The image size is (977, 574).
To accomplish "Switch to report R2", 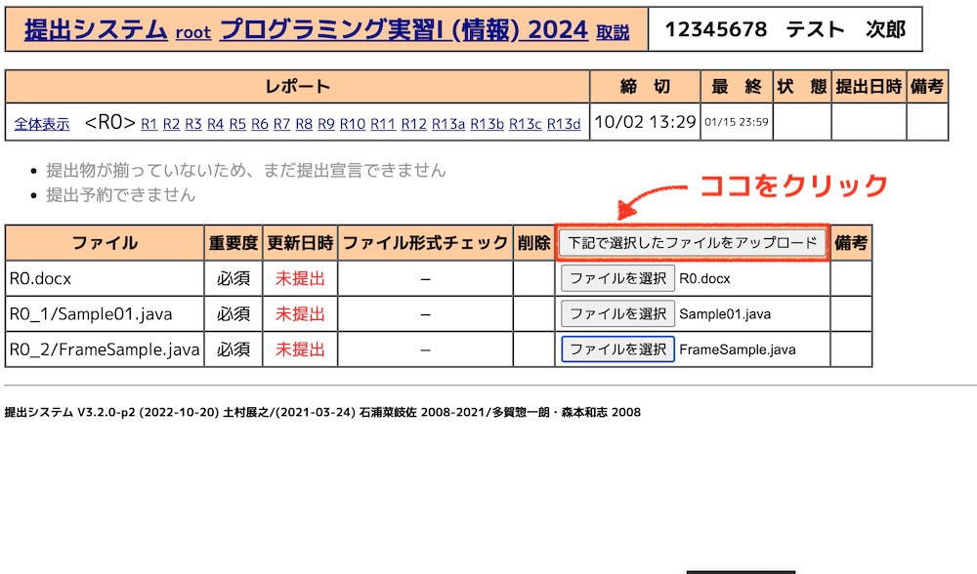I will point(171,124).
